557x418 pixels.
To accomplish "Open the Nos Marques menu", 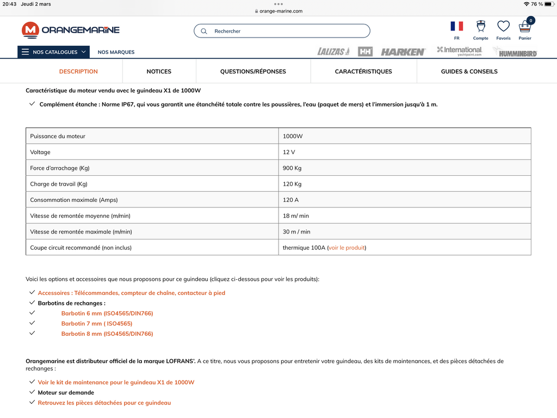I will point(116,52).
